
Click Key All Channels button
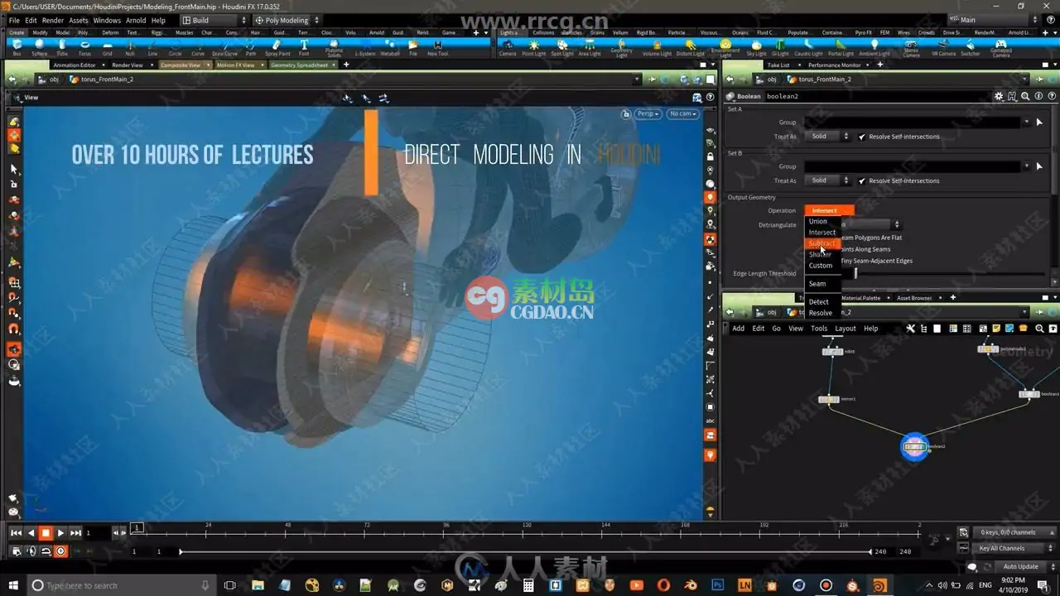(1007, 548)
